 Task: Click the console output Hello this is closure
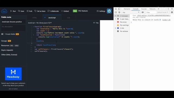pos(147,20)
